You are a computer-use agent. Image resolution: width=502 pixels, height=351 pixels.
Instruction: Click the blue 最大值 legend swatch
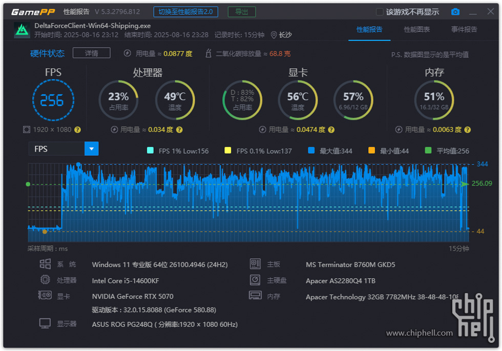coord(311,151)
